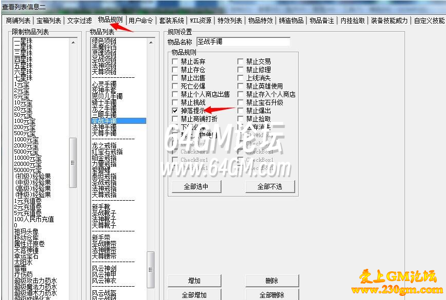This screenshot has height=300, width=446.
Task: Open the 物品备注 tab
Action: [x=322, y=20]
